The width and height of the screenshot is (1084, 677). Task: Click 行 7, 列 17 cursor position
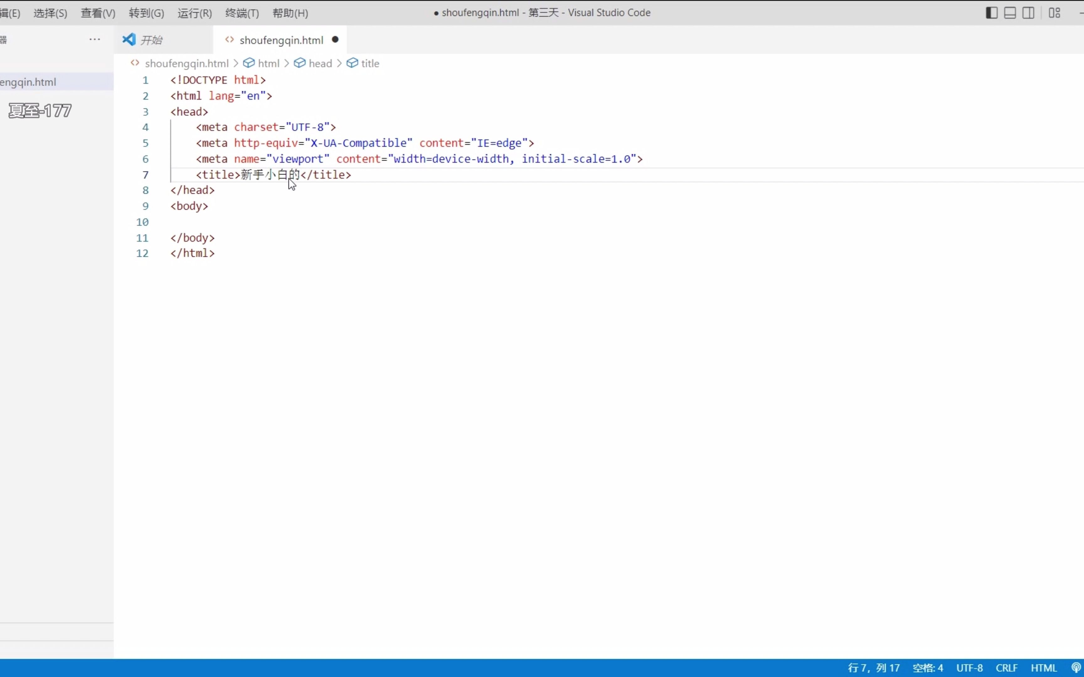[874, 668]
